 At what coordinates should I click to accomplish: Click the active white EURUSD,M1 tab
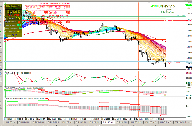click(108, 122)
